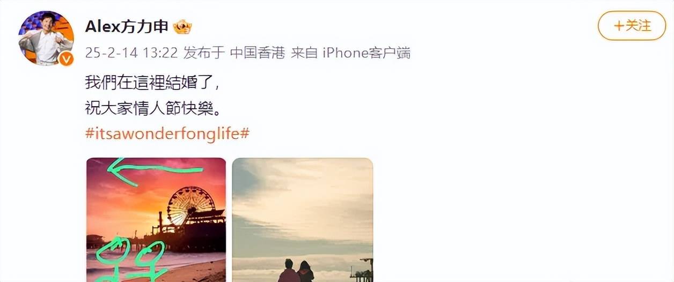674x282 pixels.
Task: Click the 中国香港 location text
Action: pyautogui.click(x=258, y=54)
